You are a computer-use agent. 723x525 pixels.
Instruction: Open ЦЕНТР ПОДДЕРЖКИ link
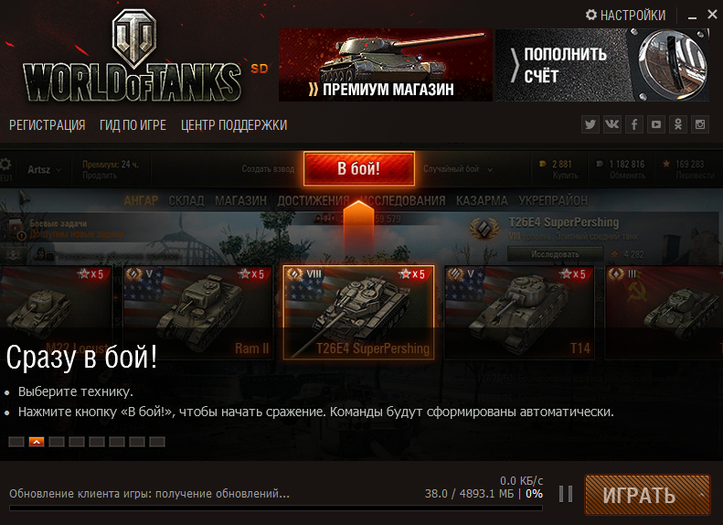[234, 125]
